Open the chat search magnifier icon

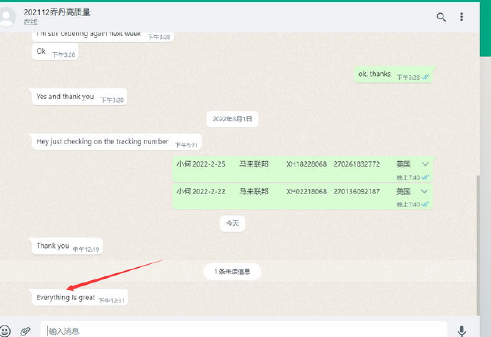click(x=441, y=17)
